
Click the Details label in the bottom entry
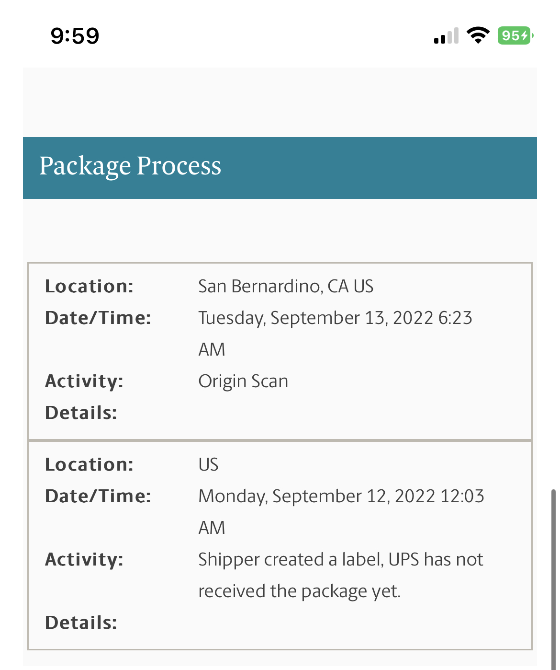[x=81, y=623]
